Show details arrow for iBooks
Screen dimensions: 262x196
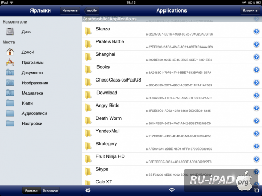click(256, 70)
